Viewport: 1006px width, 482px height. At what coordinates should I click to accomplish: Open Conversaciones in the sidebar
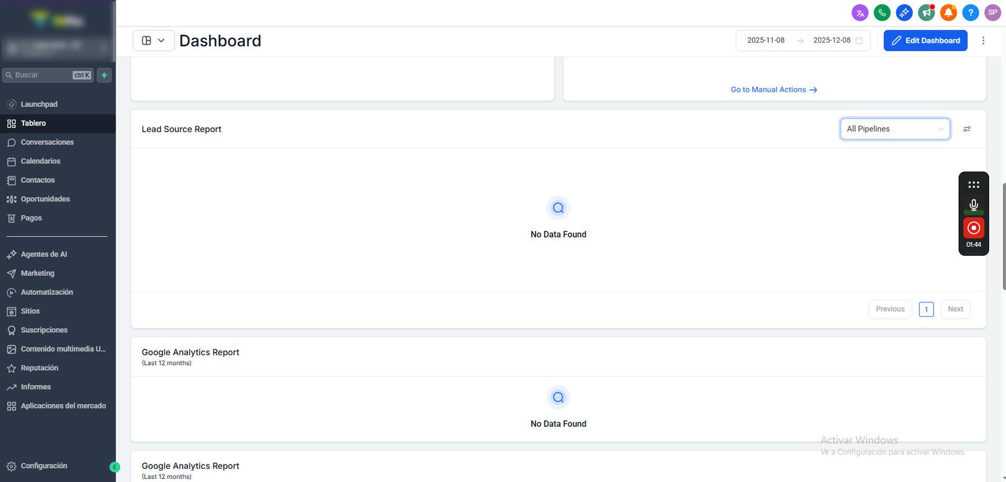tap(58, 142)
